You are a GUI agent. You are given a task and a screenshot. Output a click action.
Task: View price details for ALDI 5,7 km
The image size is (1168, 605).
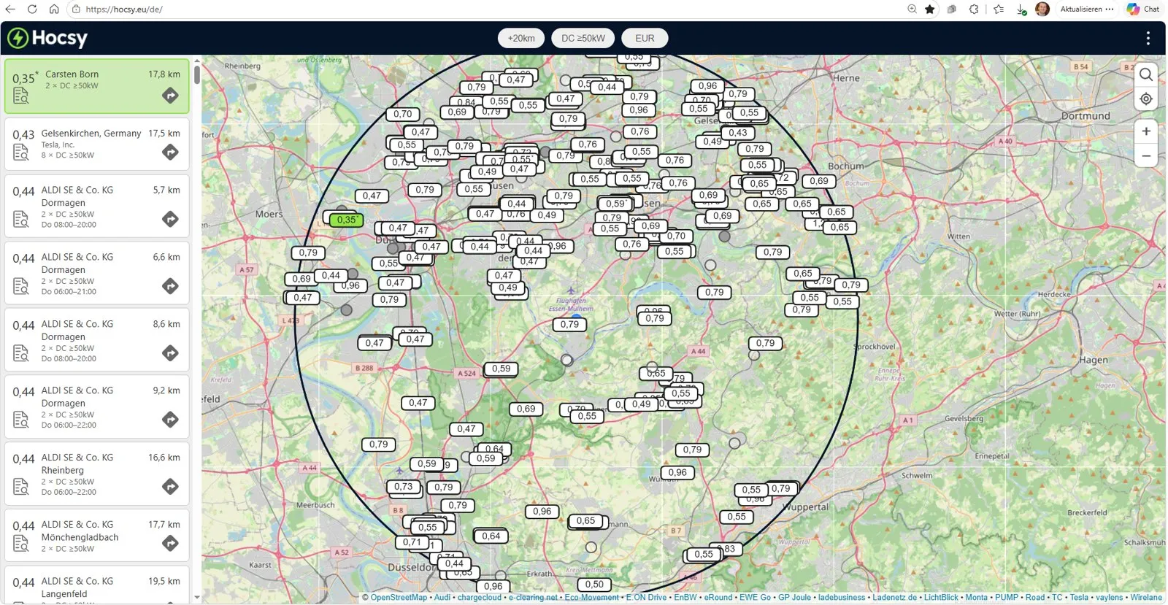pyautogui.click(x=21, y=219)
